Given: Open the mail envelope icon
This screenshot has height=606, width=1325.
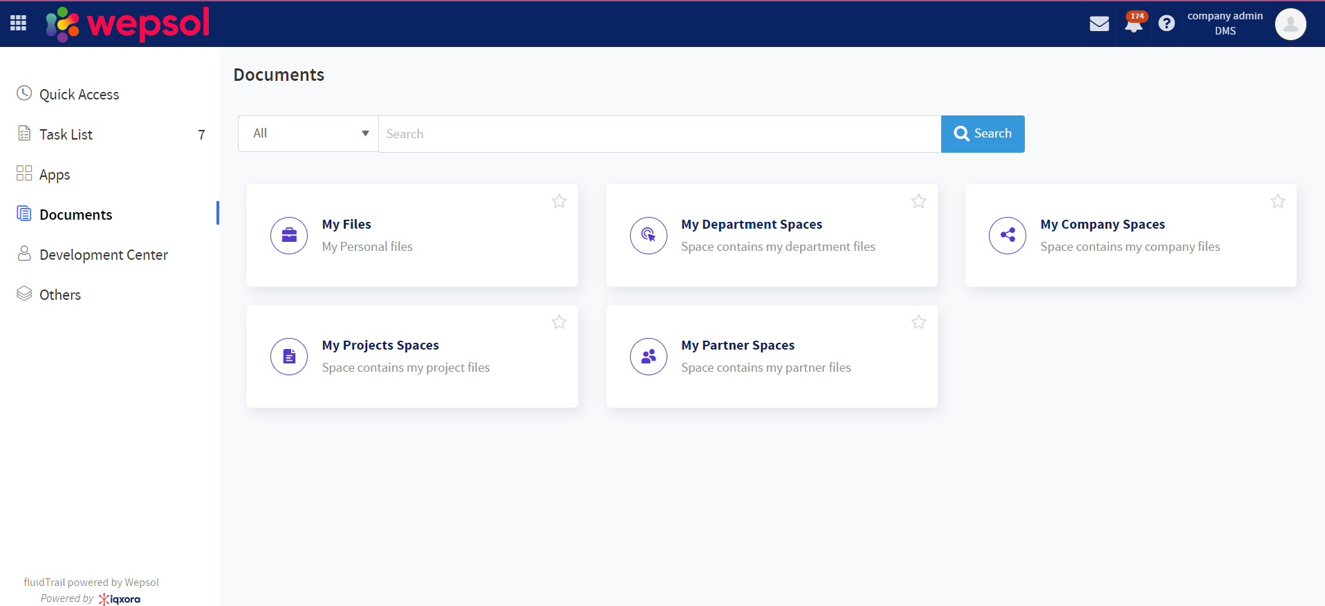Looking at the screenshot, I should [x=1099, y=24].
